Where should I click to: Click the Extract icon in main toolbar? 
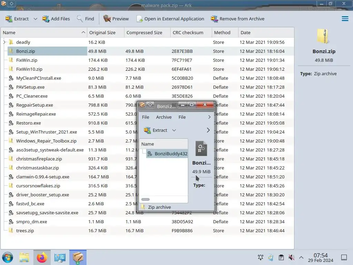[x=9, y=19]
